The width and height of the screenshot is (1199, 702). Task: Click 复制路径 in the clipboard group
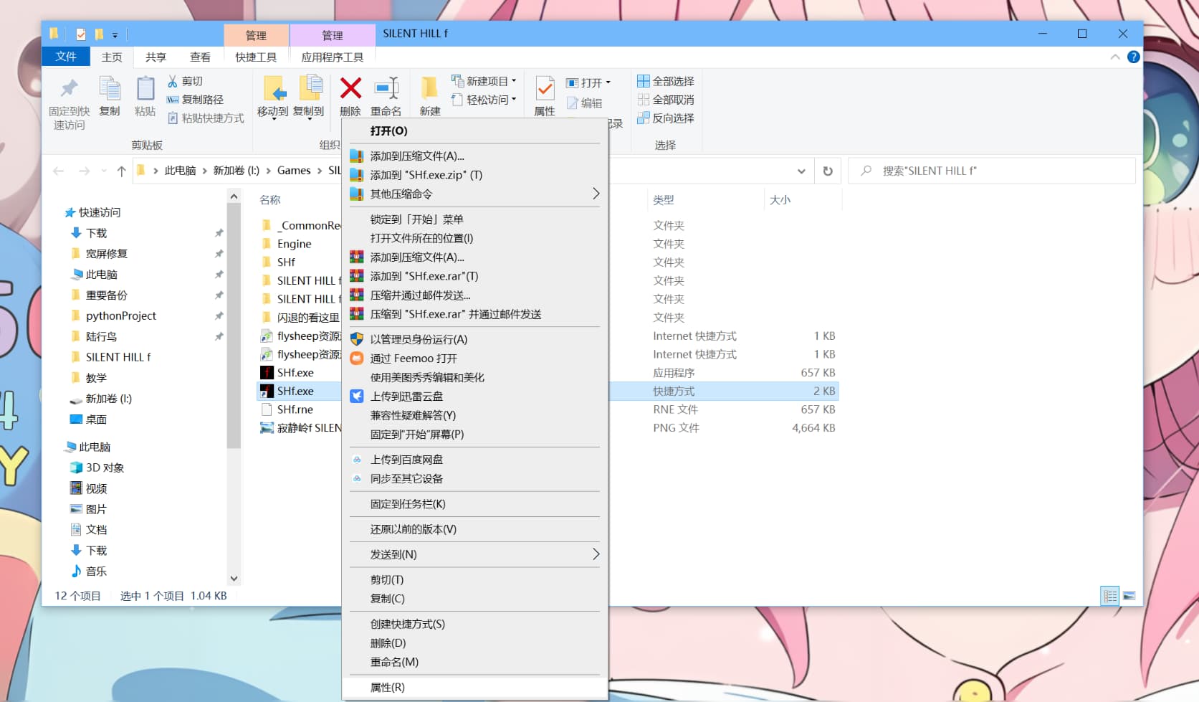[x=195, y=100]
